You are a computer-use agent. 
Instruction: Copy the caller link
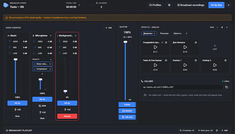226,87
